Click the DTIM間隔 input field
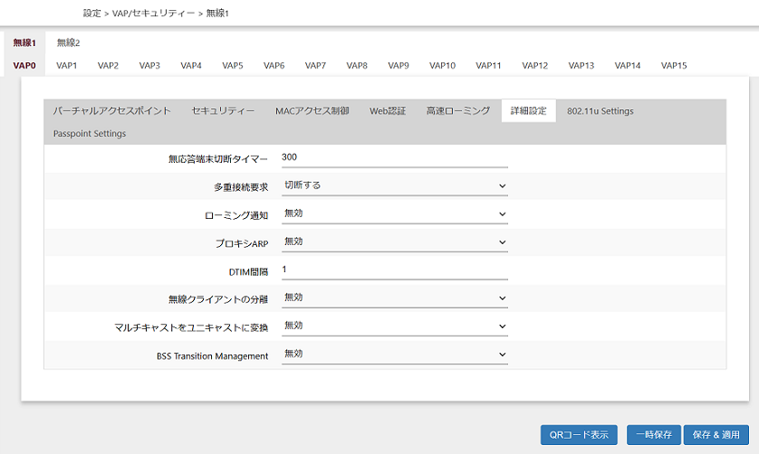The height and width of the screenshot is (454, 759). (x=394, y=270)
